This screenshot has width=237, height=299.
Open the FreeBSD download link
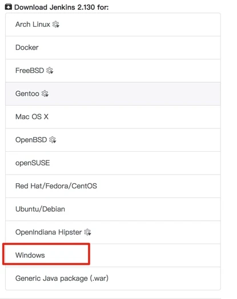tap(113, 71)
